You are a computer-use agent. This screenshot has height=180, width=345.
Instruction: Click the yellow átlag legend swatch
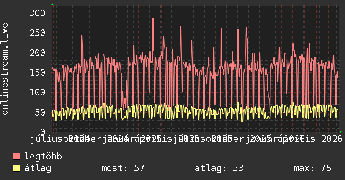(16, 168)
